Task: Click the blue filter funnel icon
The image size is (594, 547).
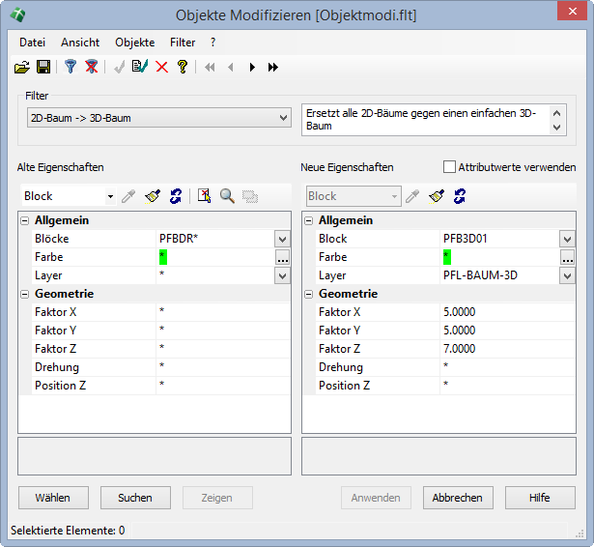Action: click(70, 67)
